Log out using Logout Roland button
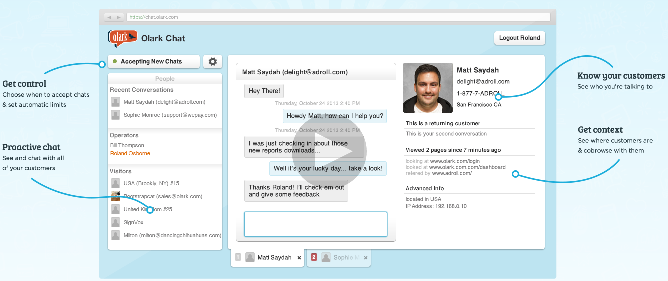 tap(519, 38)
